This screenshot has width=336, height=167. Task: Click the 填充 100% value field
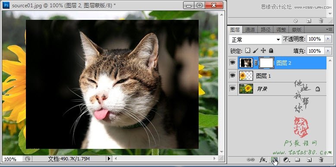pyautogui.click(x=316, y=51)
